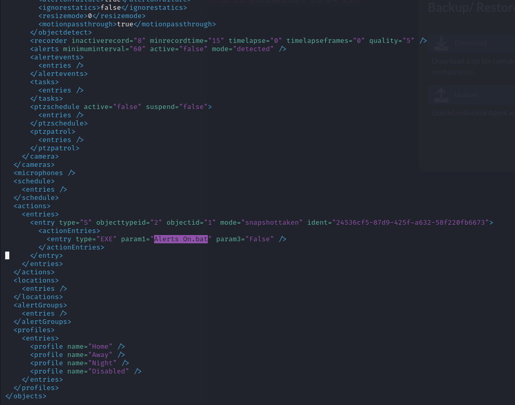
Task: Click the <actionEntries> opening tag
Action: point(69,231)
